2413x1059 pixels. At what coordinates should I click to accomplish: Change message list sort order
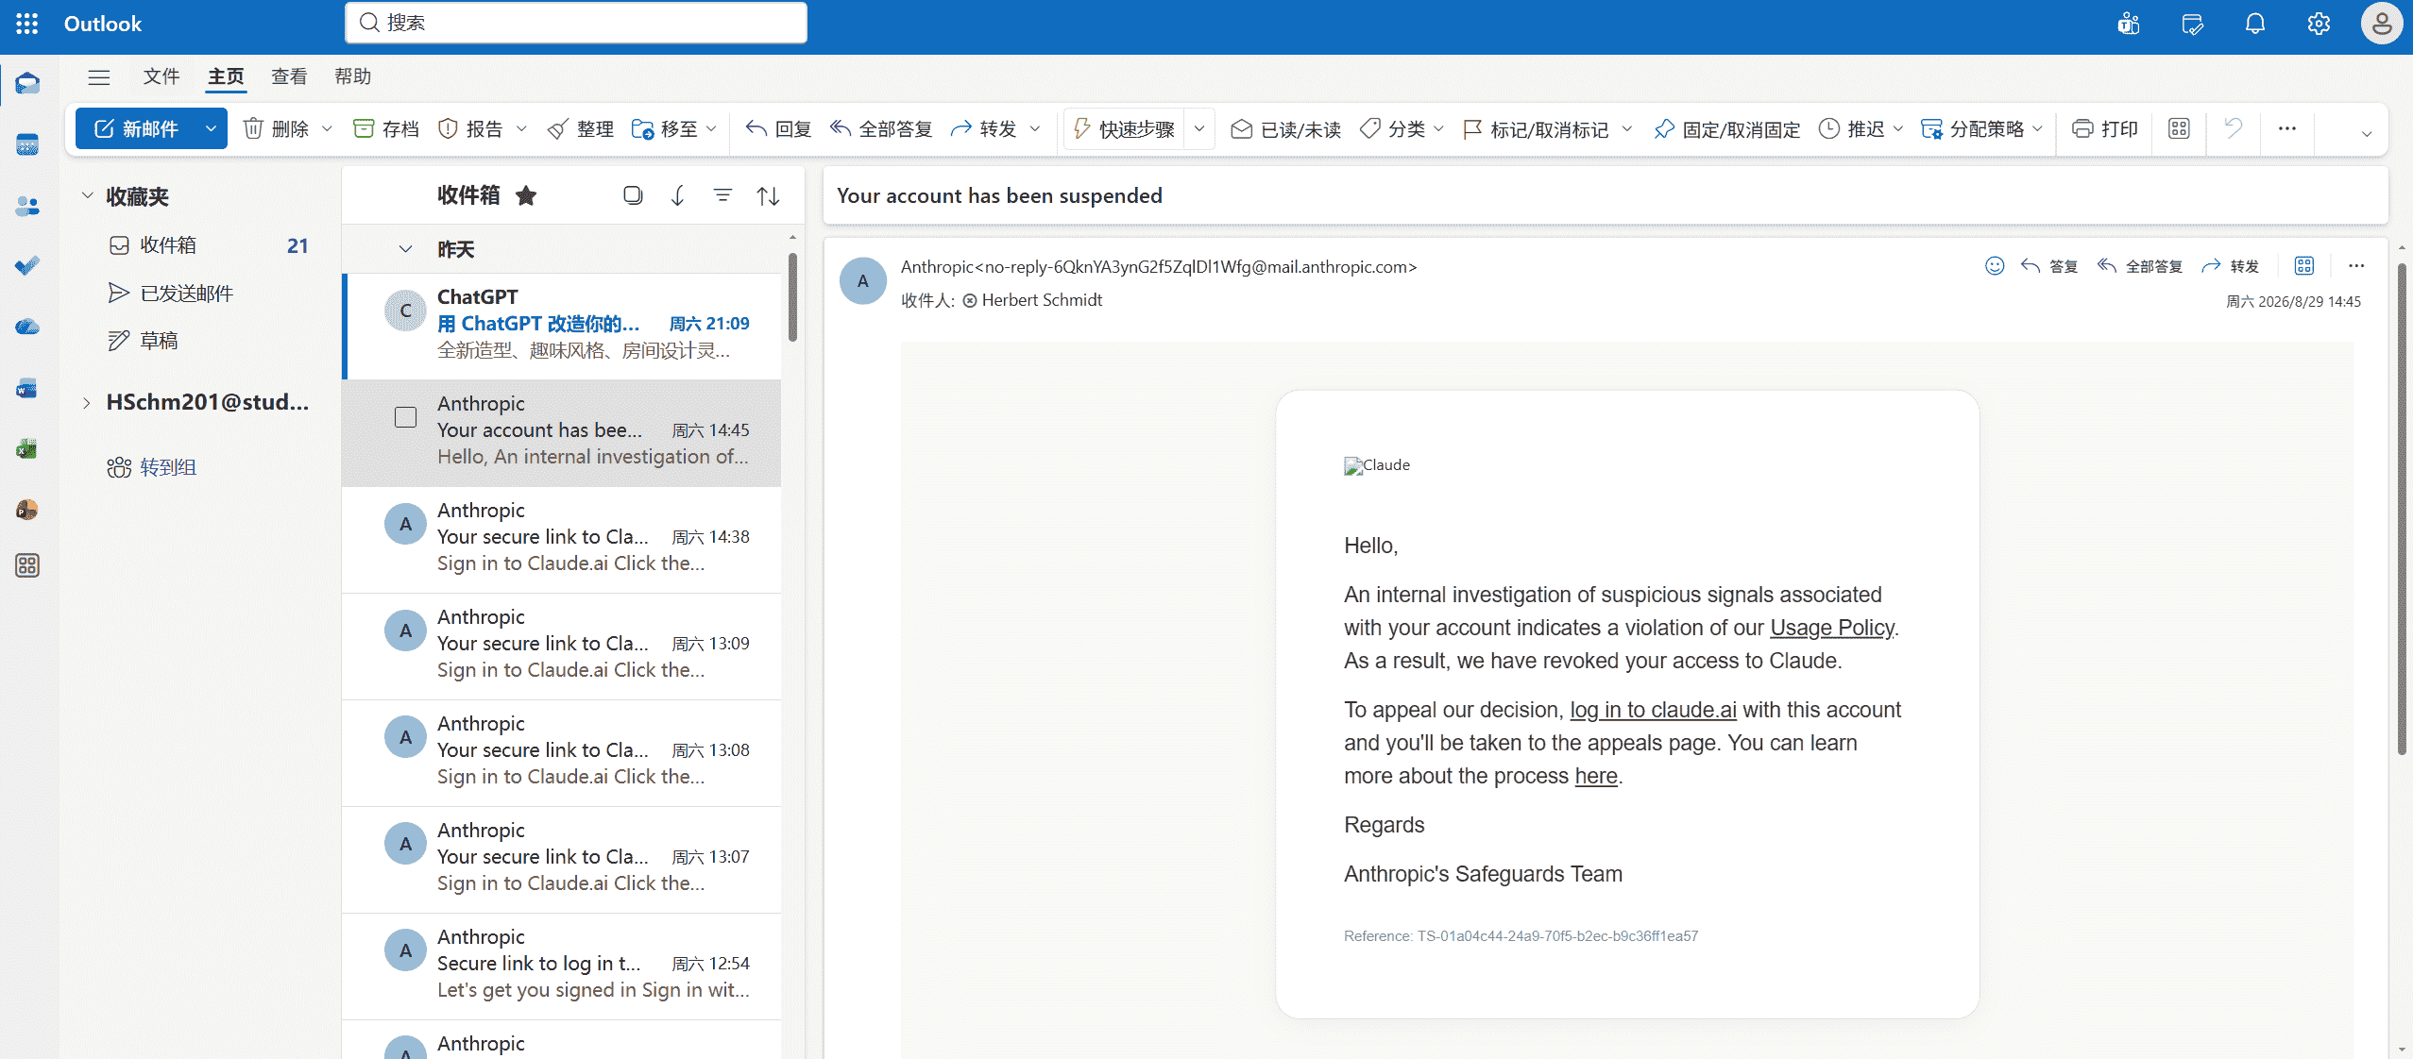coord(768,195)
